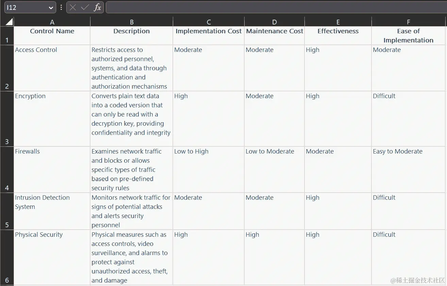Select the 'Easy to Moderate' cell

(x=409, y=170)
